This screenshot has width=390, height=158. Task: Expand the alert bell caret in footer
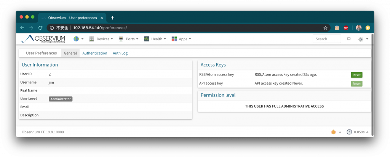pos(340,132)
